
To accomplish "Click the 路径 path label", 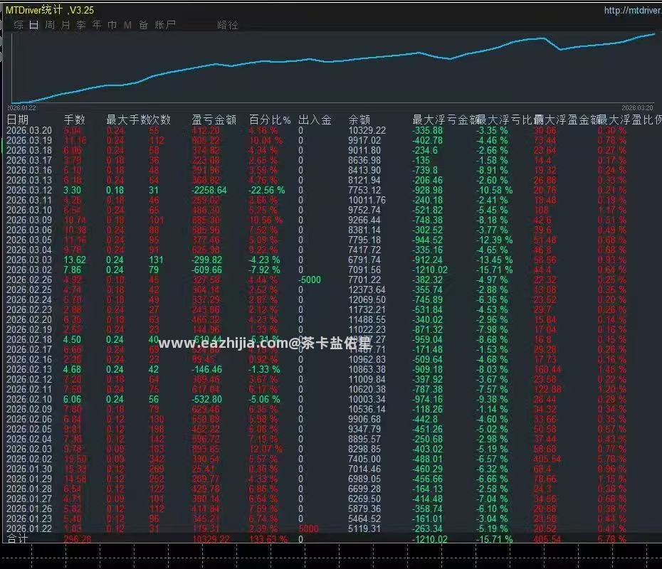I will coord(228,25).
